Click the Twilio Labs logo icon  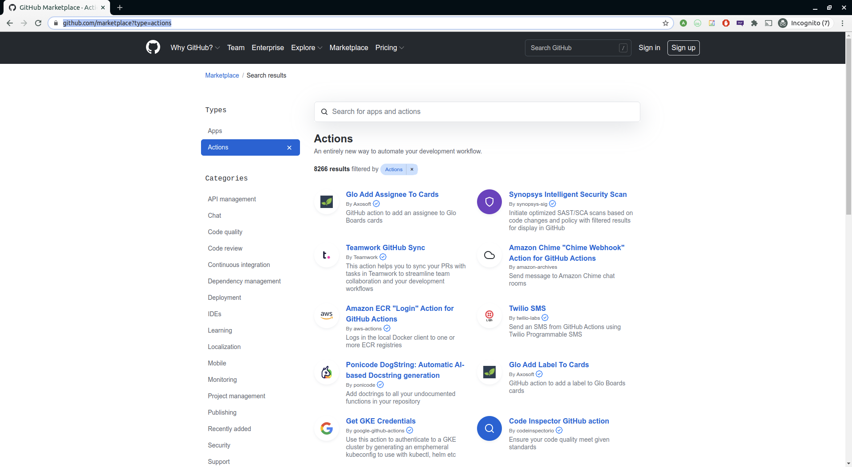[x=489, y=316]
